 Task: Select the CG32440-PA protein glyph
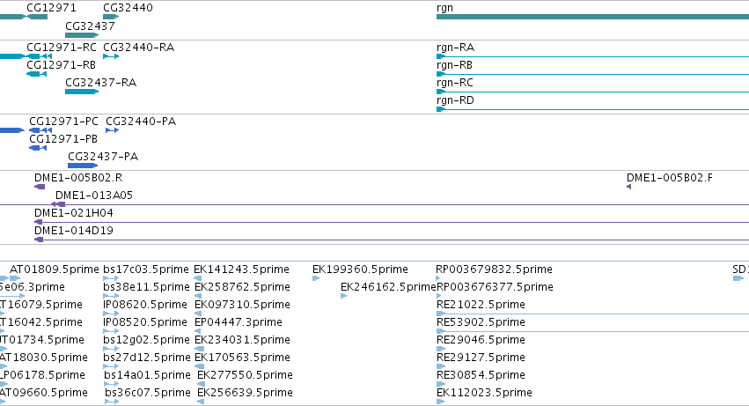click(113, 130)
